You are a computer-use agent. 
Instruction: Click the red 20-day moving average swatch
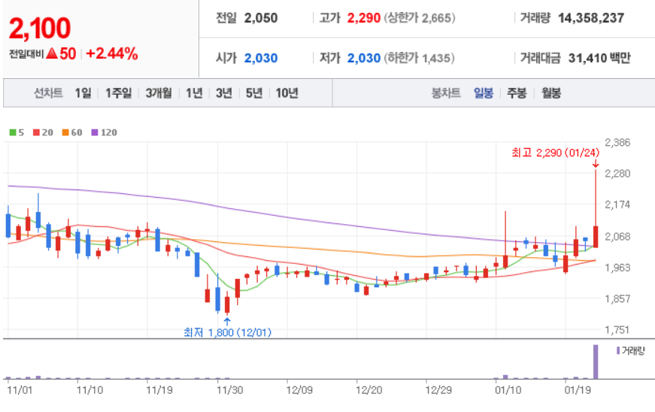click(36, 132)
